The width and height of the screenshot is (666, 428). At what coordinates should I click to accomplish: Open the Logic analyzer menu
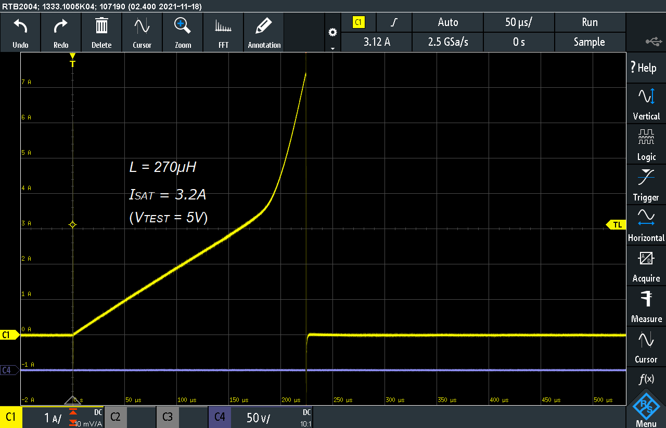coord(646,144)
